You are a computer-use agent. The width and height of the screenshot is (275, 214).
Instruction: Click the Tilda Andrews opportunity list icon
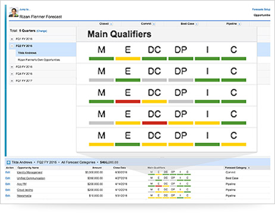[8, 162]
